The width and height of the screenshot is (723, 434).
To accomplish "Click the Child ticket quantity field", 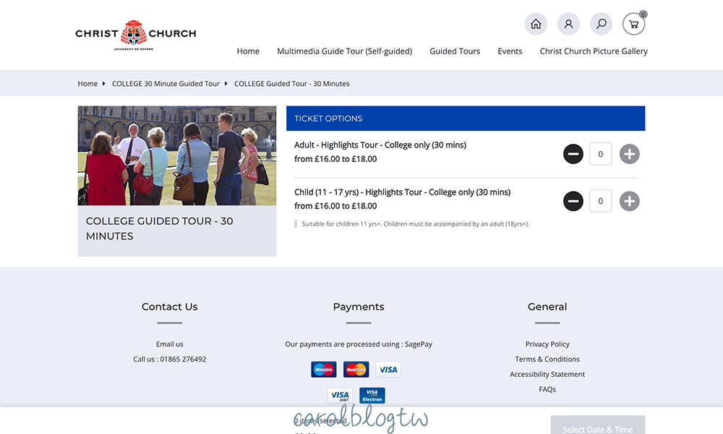I will pos(600,201).
